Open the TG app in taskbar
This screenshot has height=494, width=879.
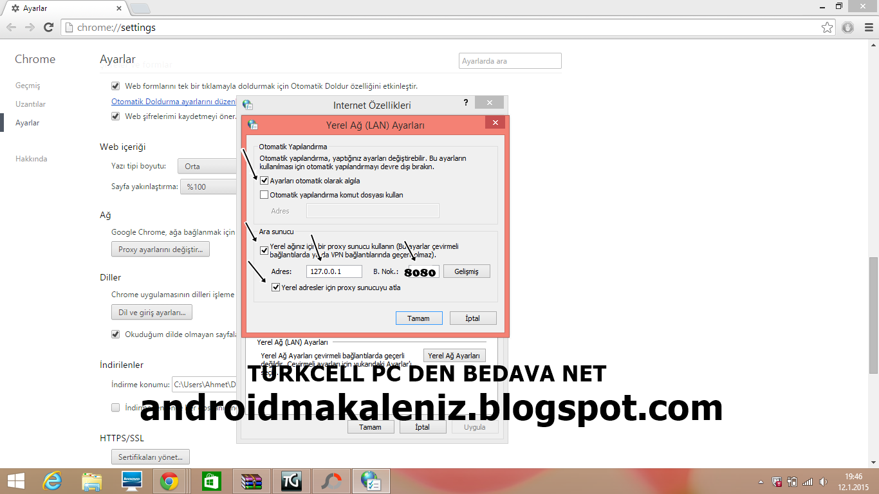coord(291,481)
